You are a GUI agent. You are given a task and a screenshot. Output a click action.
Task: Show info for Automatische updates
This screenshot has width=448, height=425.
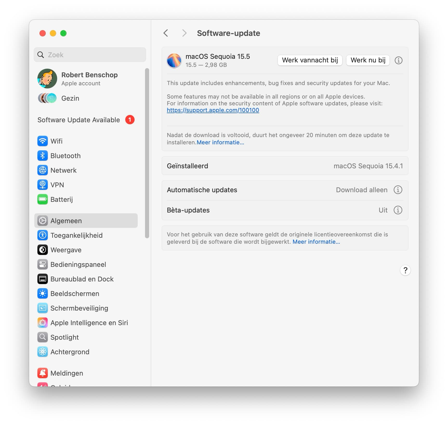398,190
